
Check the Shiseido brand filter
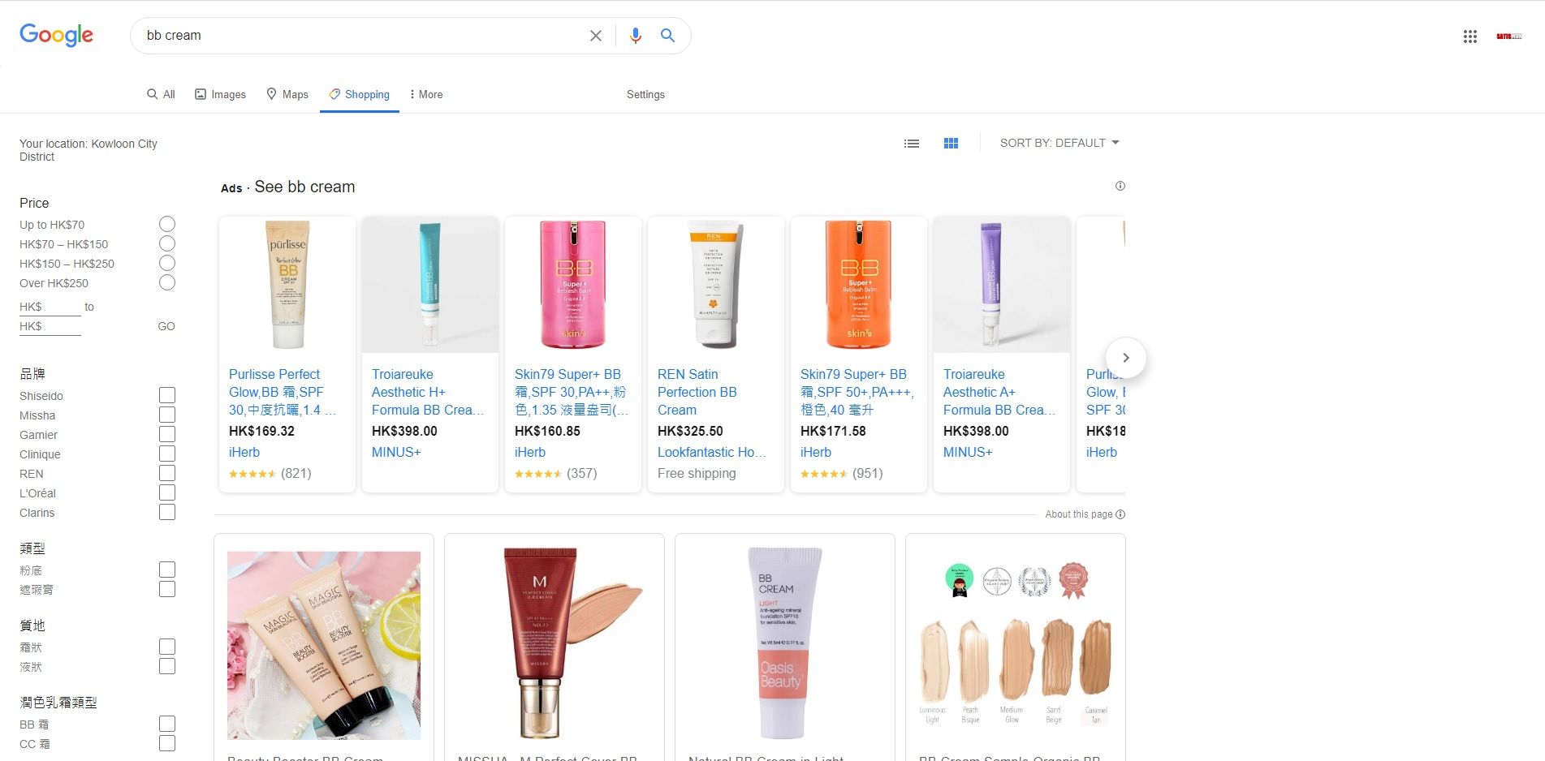click(x=167, y=395)
